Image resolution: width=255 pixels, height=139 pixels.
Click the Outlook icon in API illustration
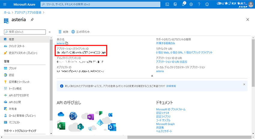click(x=112, y=127)
